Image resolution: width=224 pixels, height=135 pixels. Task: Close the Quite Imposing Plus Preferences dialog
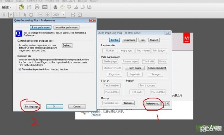[93, 21]
